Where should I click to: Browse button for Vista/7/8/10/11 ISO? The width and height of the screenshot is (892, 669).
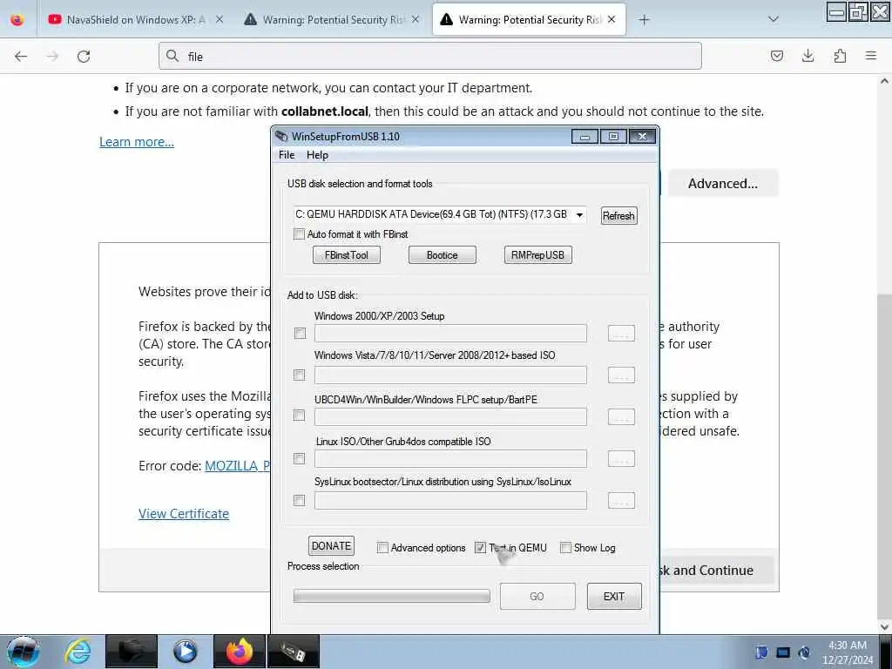tap(621, 375)
